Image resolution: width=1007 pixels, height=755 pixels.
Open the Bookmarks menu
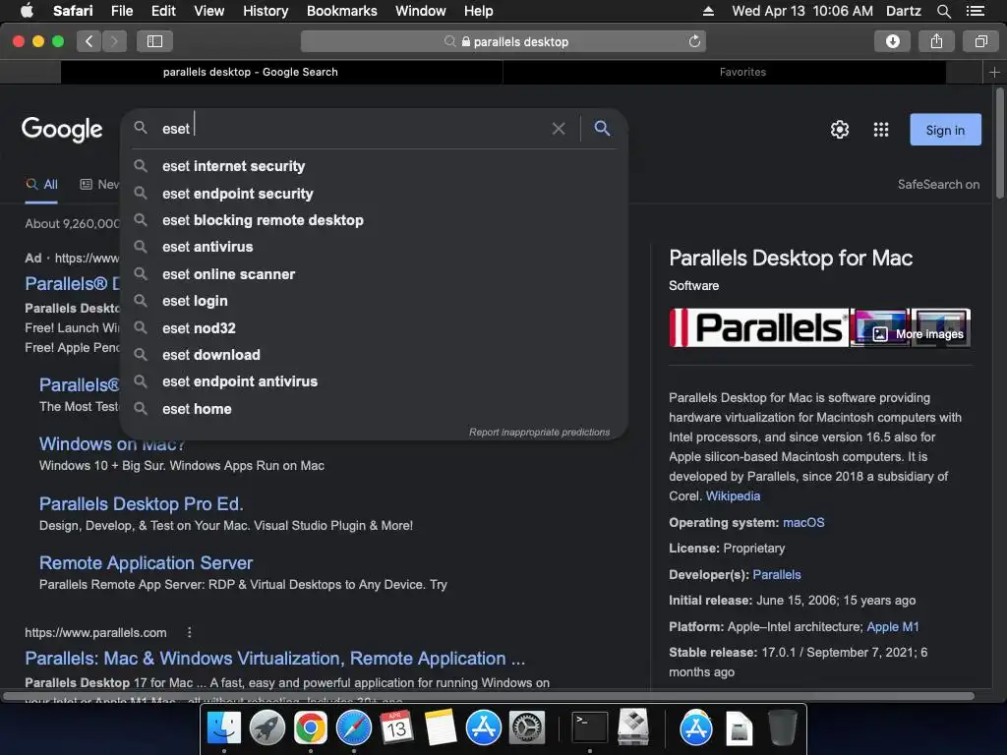[x=341, y=11]
